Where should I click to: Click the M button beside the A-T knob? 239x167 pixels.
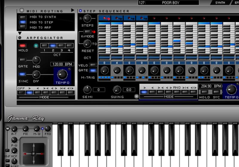7,129
